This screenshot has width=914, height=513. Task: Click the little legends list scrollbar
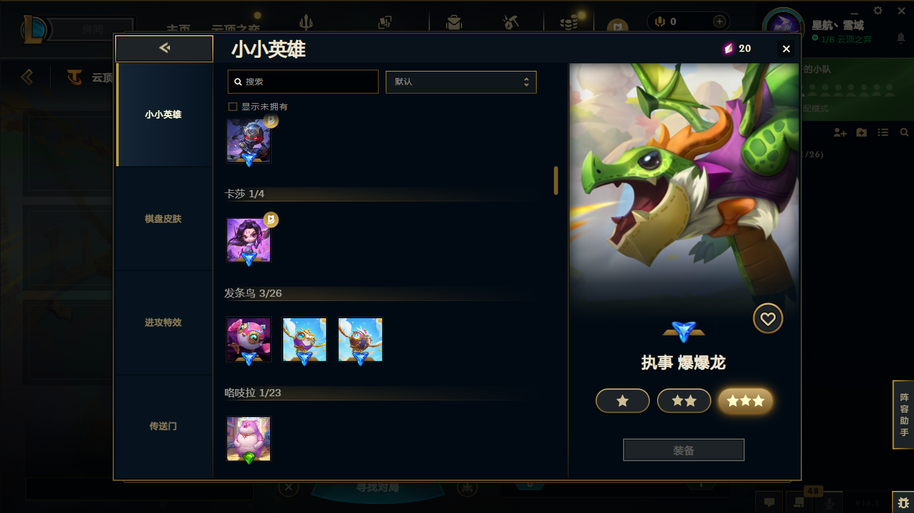pyautogui.click(x=556, y=181)
